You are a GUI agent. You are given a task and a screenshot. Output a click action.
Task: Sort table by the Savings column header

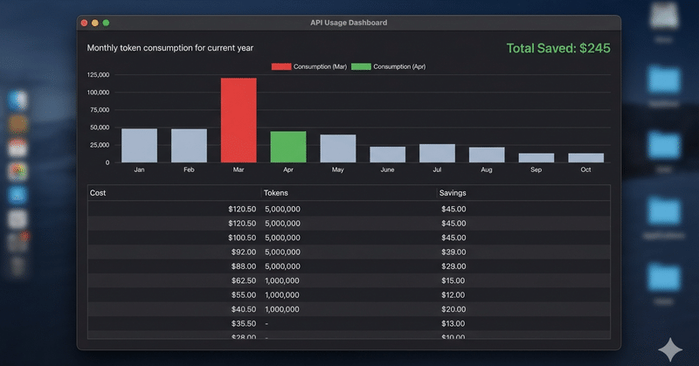pyautogui.click(x=453, y=193)
